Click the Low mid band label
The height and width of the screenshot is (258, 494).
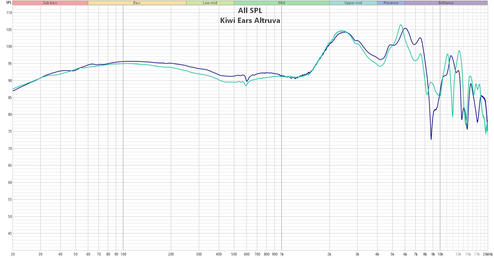(x=210, y=3)
